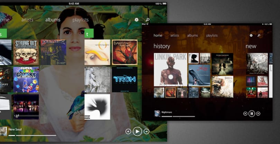Select albums tab in the dark player
The image size is (280, 144).
click(193, 35)
